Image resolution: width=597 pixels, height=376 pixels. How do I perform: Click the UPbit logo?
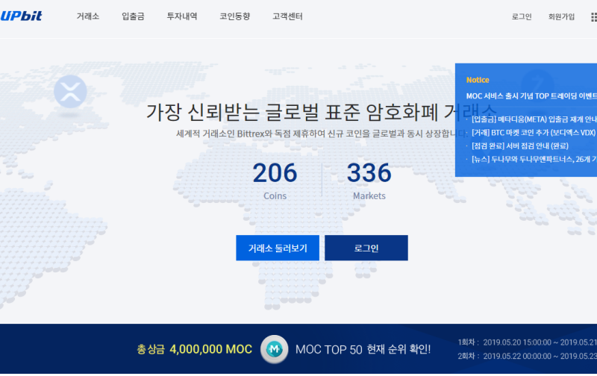(x=21, y=16)
